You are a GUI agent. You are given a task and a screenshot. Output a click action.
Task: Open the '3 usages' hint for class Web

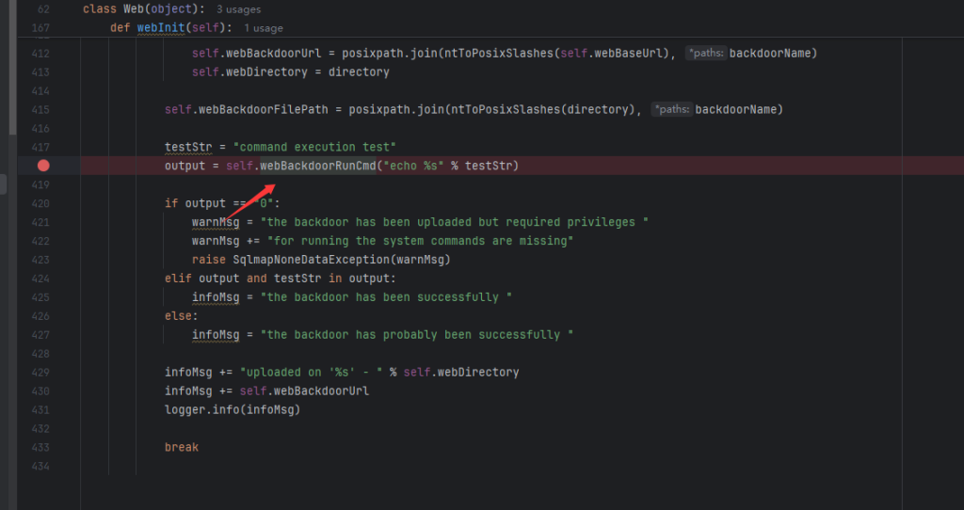tap(241, 9)
